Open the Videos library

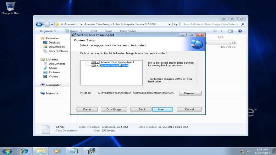(53, 76)
